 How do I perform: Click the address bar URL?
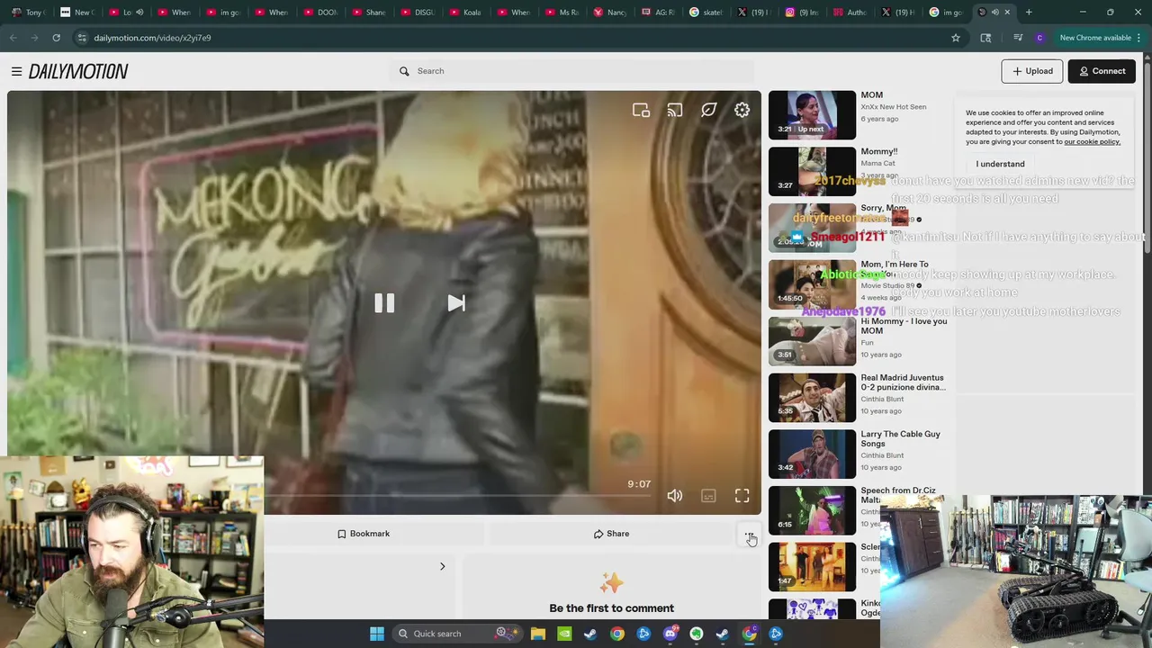tap(152, 38)
